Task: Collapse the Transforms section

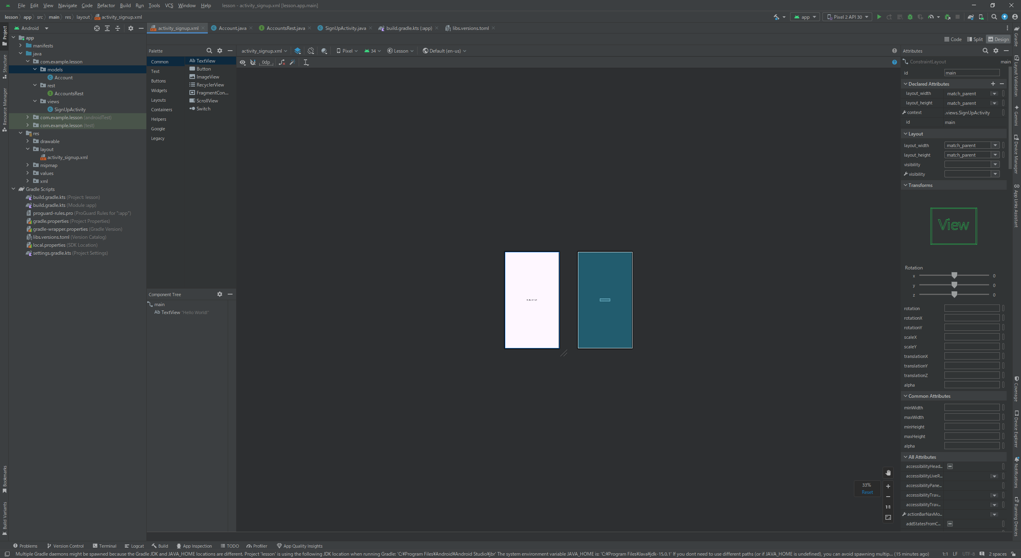Action: click(905, 185)
